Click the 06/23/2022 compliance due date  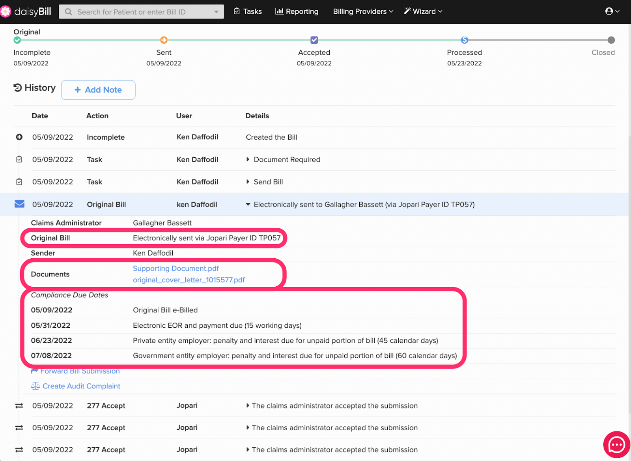(x=51, y=340)
